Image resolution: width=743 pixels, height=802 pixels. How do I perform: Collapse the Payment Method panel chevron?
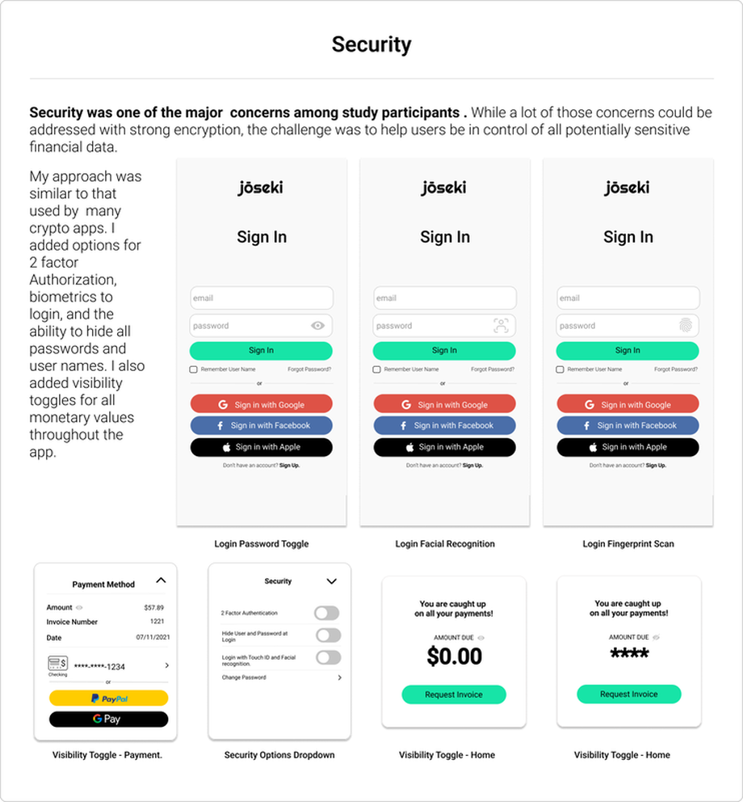pyautogui.click(x=161, y=580)
